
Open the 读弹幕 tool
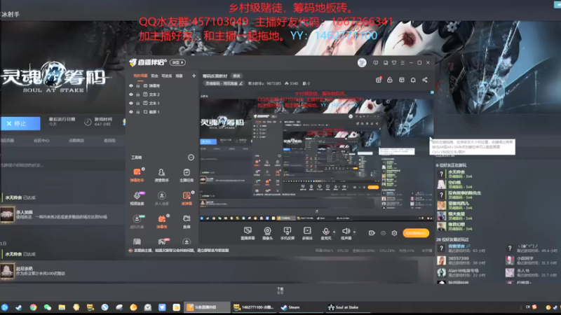187,198
